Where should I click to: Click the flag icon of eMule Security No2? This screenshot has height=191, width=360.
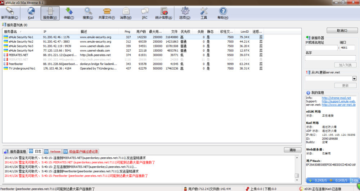(x=6, y=41)
